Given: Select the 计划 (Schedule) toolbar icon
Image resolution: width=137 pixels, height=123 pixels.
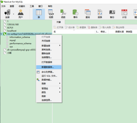Looking at the screenshot, I should click(x=124, y=14).
